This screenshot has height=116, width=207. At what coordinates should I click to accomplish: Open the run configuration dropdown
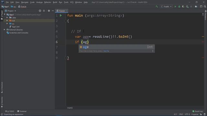pos(166,6)
